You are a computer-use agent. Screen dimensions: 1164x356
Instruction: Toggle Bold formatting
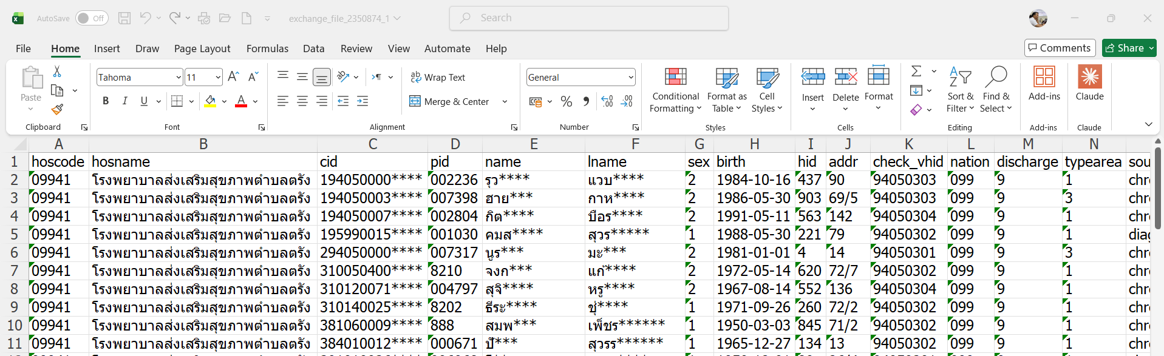click(106, 101)
